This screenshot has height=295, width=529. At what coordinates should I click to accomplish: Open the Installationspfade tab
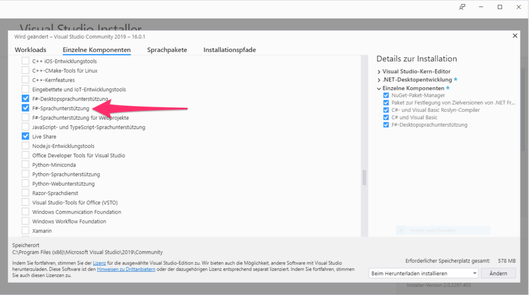pyautogui.click(x=229, y=50)
